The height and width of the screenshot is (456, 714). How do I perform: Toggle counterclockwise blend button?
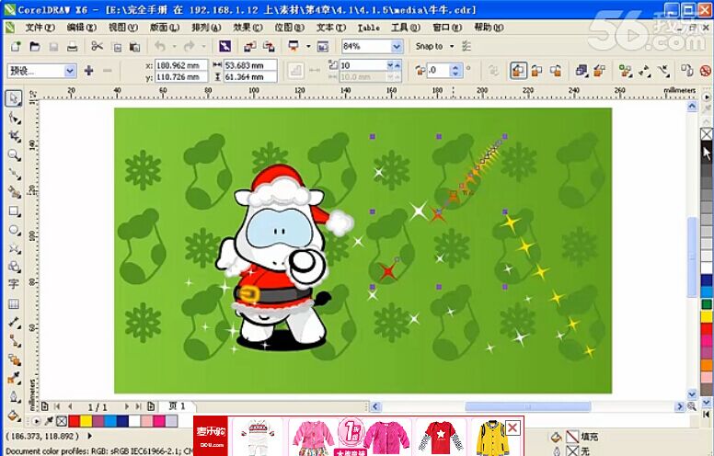556,71
